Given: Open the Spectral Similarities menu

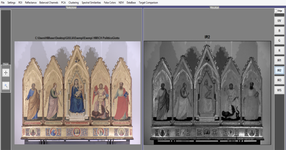Looking at the screenshot, I should [x=91, y=3].
